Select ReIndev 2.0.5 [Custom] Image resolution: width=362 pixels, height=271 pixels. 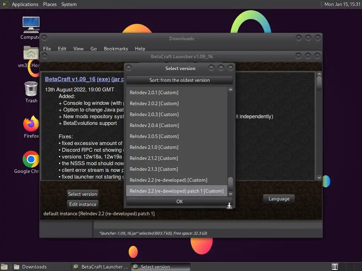(177, 136)
